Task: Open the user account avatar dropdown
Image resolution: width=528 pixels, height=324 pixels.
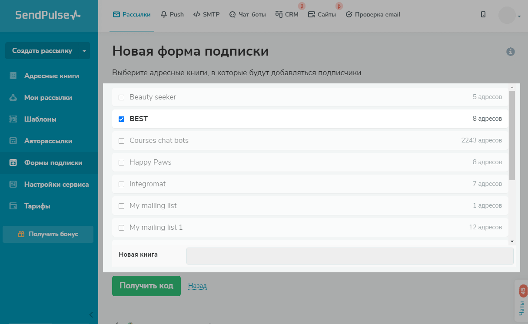Action: (x=510, y=16)
